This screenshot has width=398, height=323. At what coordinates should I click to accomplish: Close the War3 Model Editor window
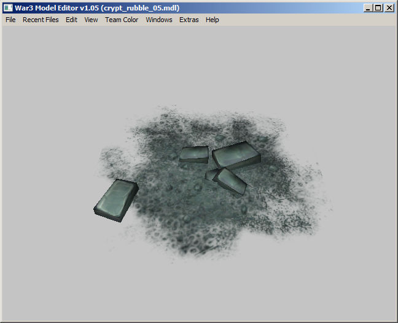389,8
